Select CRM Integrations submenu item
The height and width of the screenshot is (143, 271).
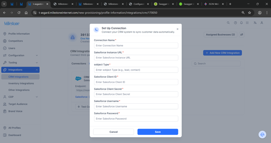pyautogui.click(x=20, y=77)
